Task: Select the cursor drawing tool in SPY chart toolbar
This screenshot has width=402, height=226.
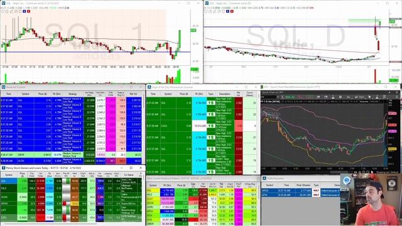Action: (x=369, y=97)
